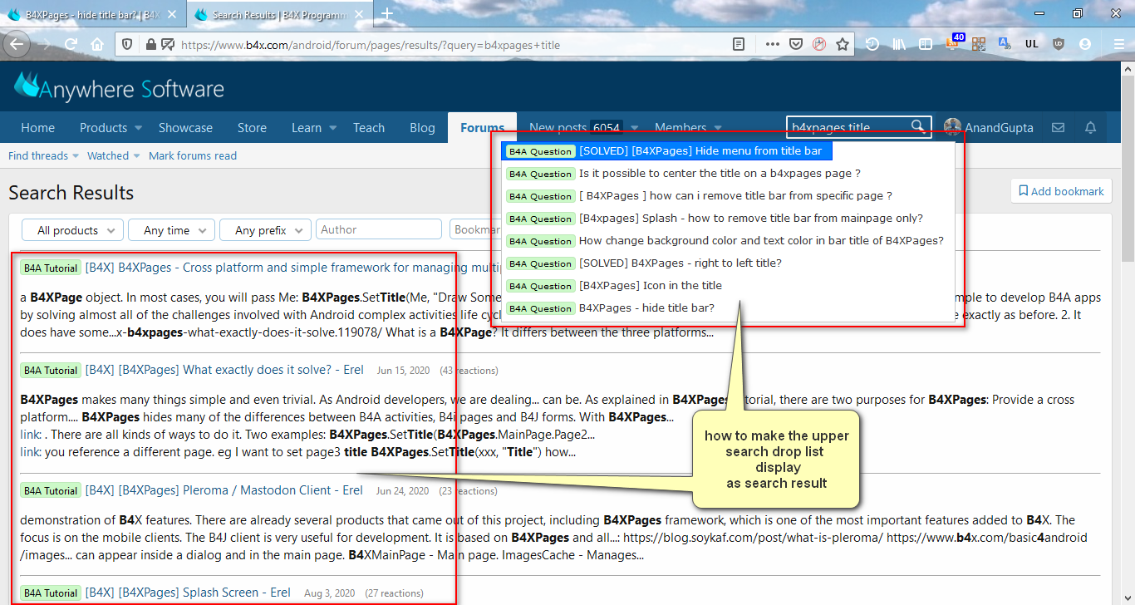Click the Add bookmark button

pyautogui.click(x=1061, y=191)
